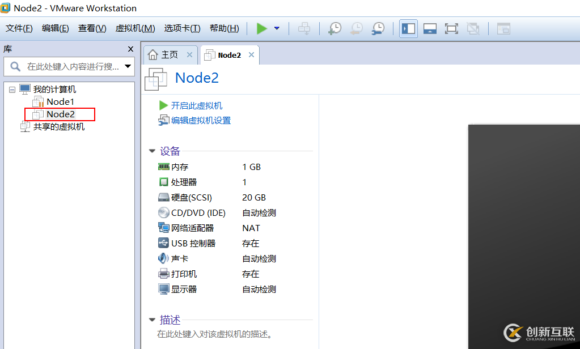Collapse the 设备 section header

(151, 151)
